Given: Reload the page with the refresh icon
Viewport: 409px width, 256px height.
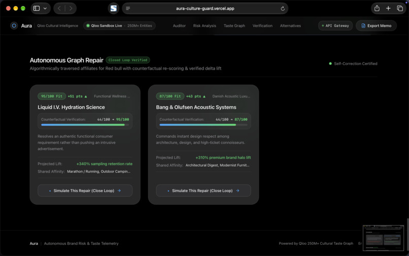Looking at the screenshot, I should (283, 8).
